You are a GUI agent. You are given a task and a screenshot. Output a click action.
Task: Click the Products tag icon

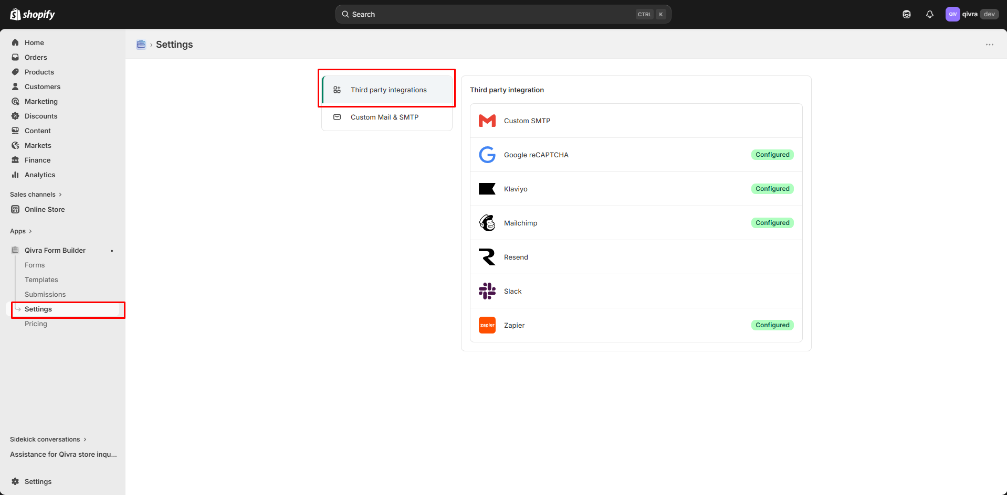[15, 72]
